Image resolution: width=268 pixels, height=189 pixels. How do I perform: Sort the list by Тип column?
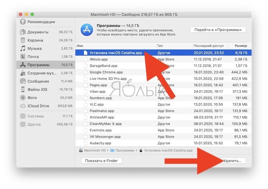click(174, 46)
